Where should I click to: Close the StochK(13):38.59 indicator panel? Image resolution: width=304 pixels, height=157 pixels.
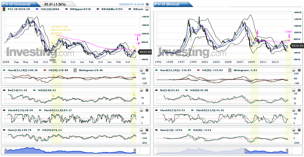click(x=147, y=110)
